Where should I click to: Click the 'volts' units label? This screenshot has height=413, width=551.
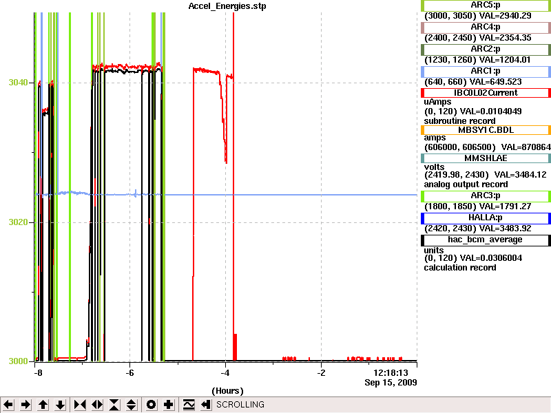[434, 167]
